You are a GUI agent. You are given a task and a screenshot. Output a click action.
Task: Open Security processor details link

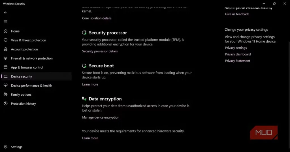click(x=100, y=51)
